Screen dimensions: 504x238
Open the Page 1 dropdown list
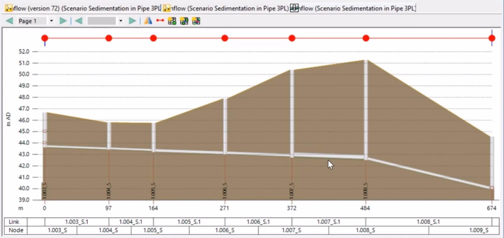[52, 21]
